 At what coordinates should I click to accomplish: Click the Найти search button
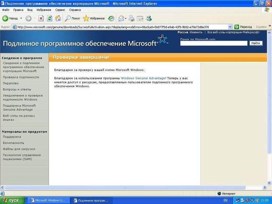[x=255, y=43]
